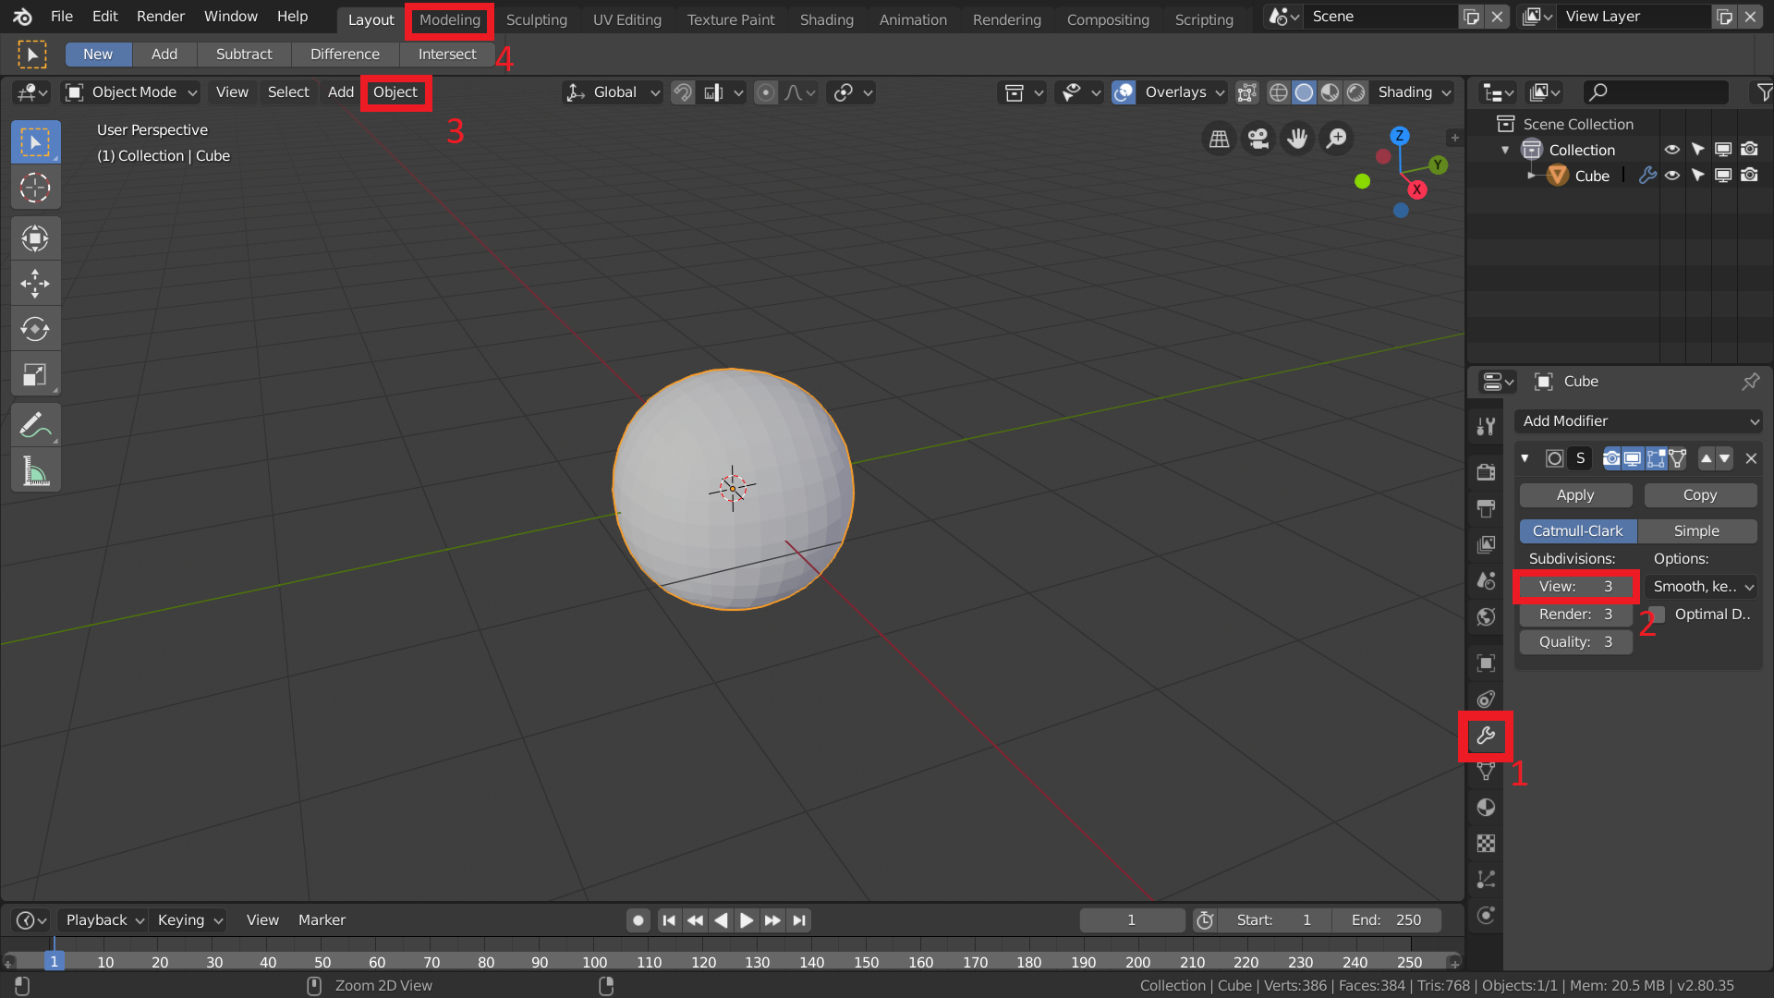Screen dimensions: 1774x998
Task: Click the outliner filter funnel icon
Action: point(1764,92)
